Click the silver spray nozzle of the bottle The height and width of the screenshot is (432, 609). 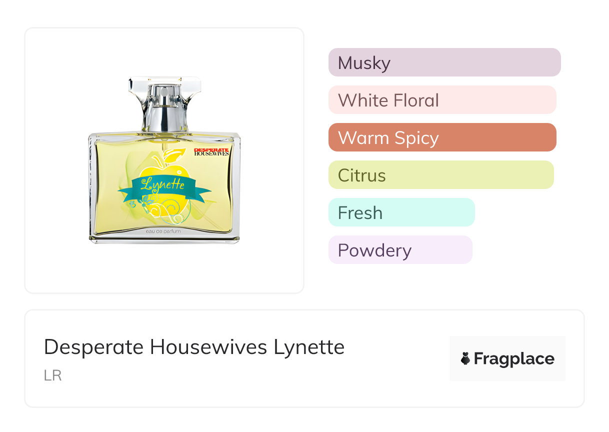coord(164,96)
